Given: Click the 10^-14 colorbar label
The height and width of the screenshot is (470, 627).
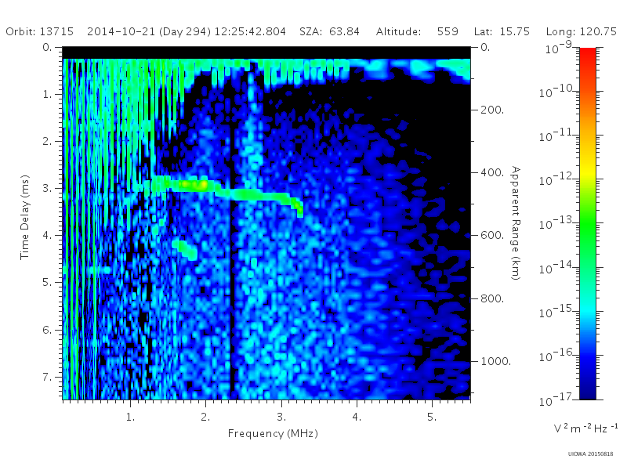Looking at the screenshot, I should coord(557,268).
